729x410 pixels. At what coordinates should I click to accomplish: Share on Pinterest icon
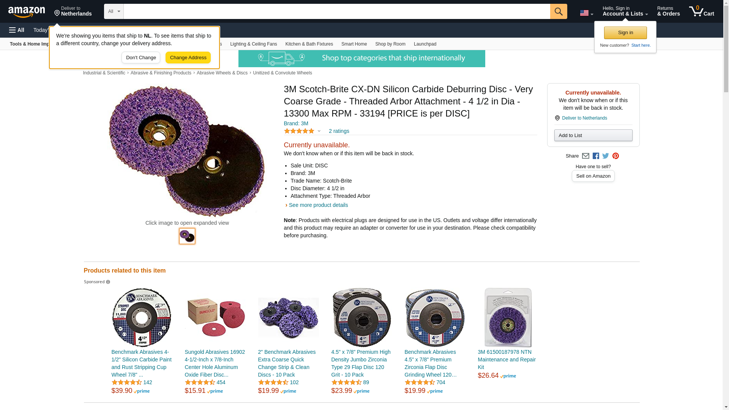point(615,156)
